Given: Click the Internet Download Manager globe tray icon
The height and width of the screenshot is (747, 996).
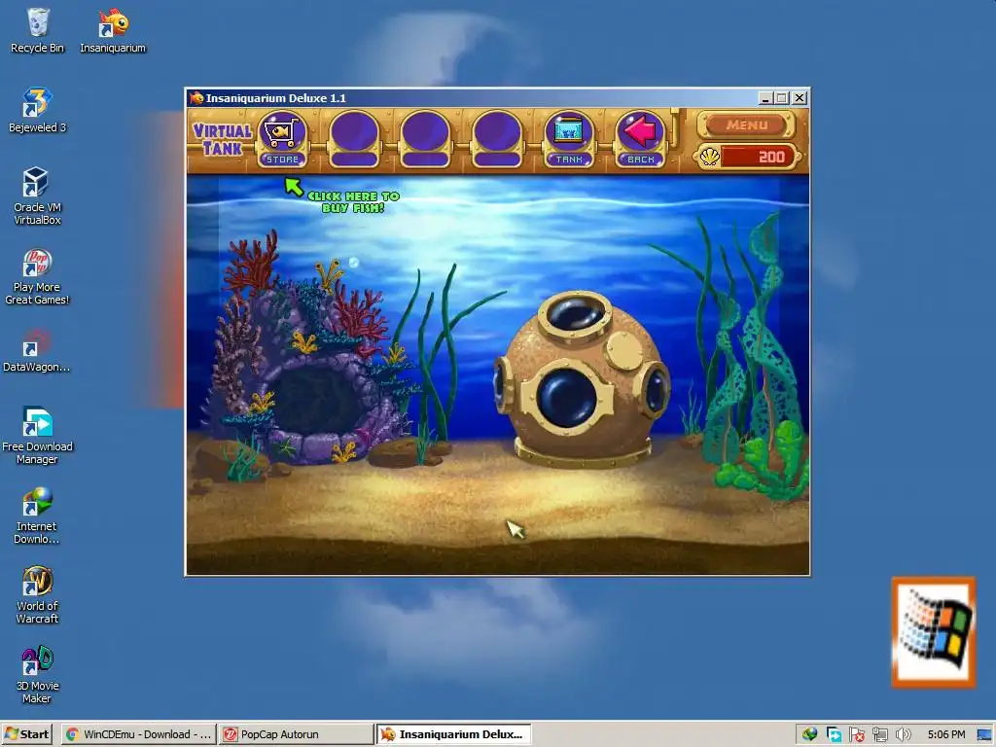Looking at the screenshot, I should coord(810,734).
